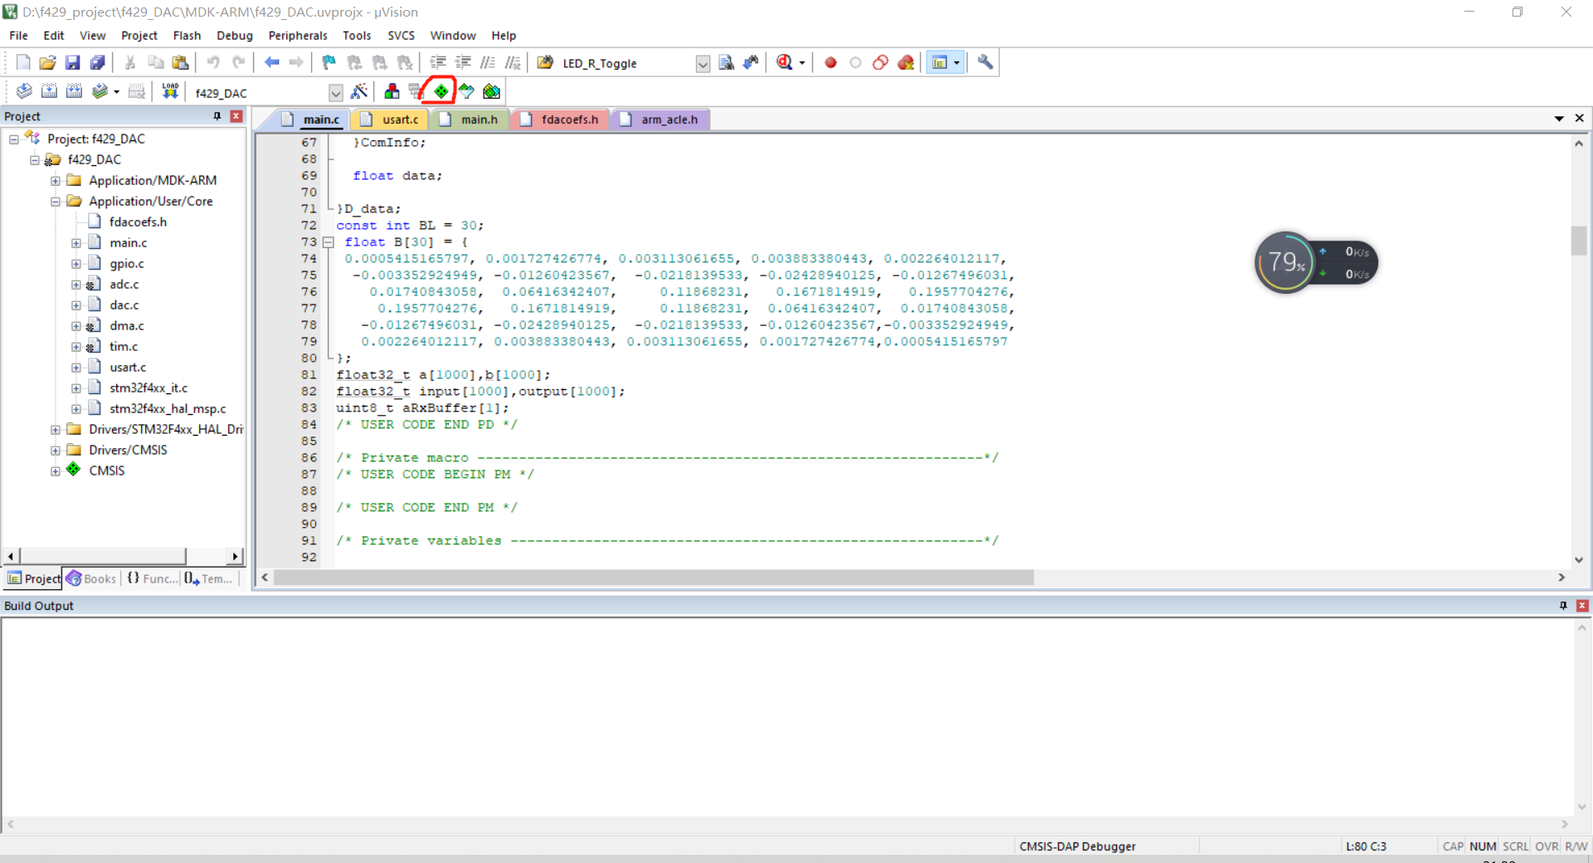Close the Project panel with its red X

tap(236, 116)
